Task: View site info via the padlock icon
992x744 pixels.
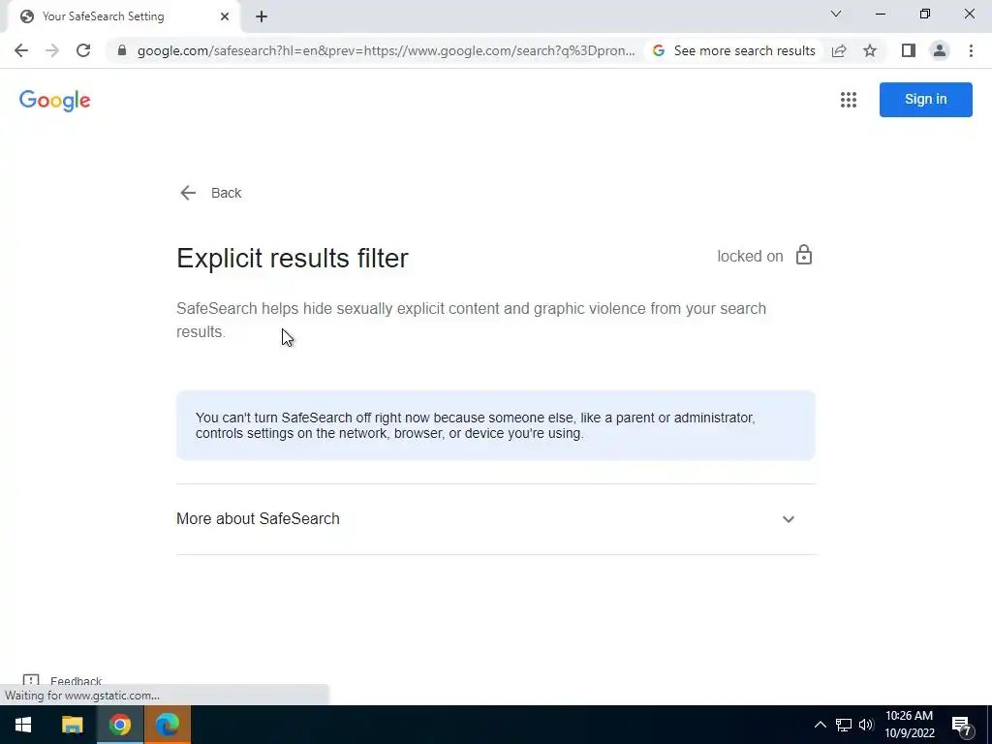Action: [122, 50]
